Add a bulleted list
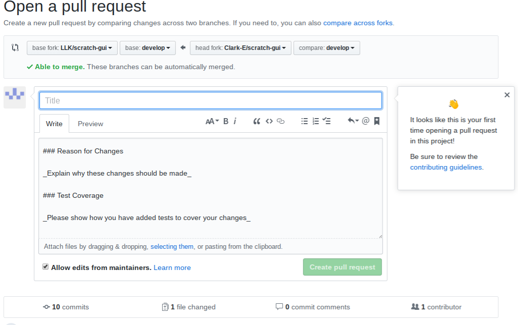The width and height of the screenshot is (518, 325). (305, 122)
